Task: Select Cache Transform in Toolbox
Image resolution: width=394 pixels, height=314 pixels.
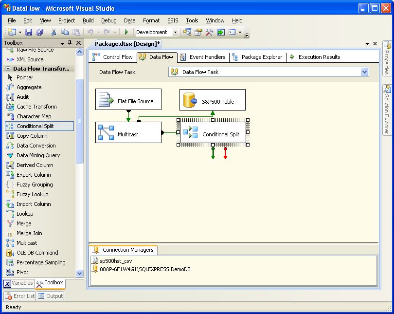Action: pyautogui.click(x=39, y=107)
